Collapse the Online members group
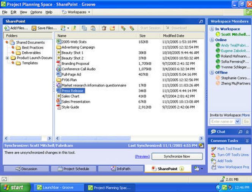Screen dimensions: 252x192 pos(212,40)
